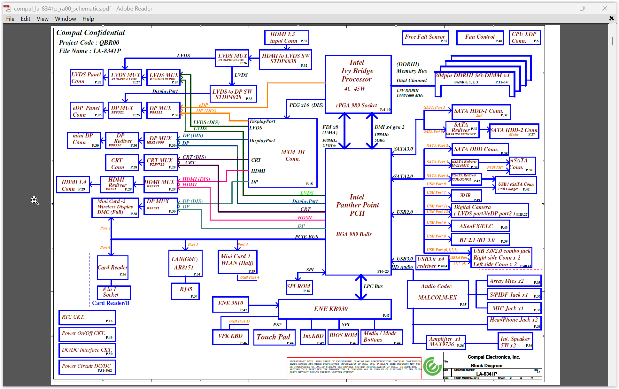The width and height of the screenshot is (619, 389).
Task: Click the 'MIC Jack x1' block
Action: (514, 308)
